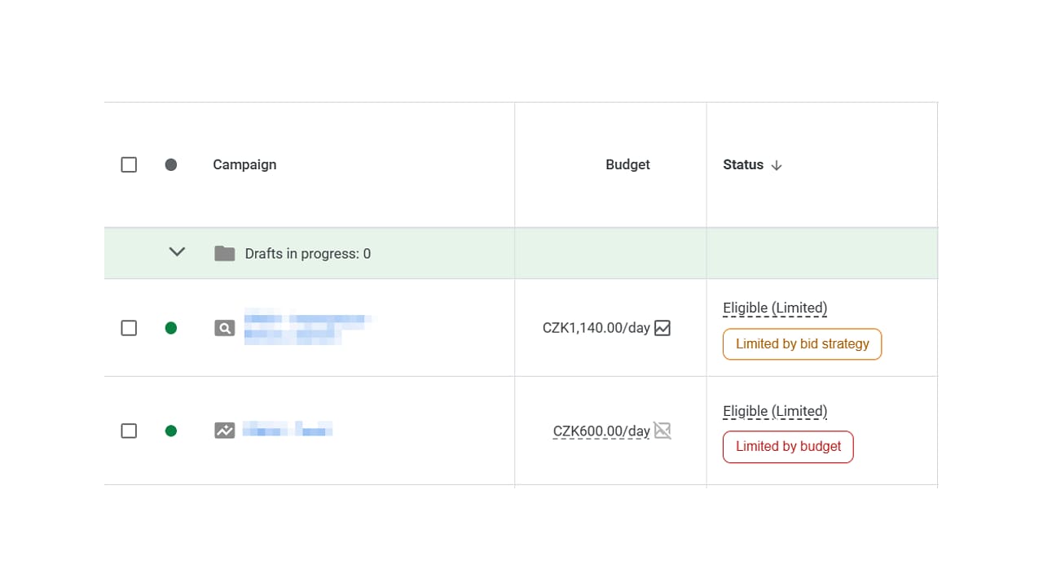Image resolution: width=1043 pixels, height=586 pixels.
Task: Tick the checkbox for the CZK600.00/day campaign
Action: click(x=129, y=431)
